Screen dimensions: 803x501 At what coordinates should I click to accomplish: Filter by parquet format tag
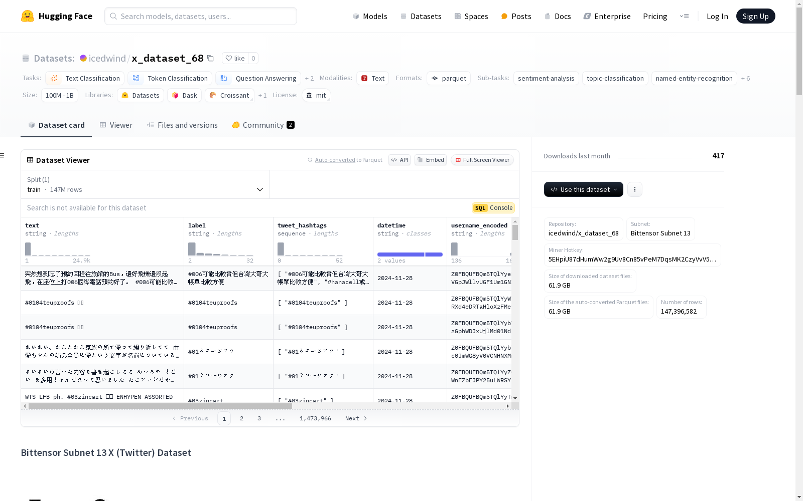tap(449, 78)
